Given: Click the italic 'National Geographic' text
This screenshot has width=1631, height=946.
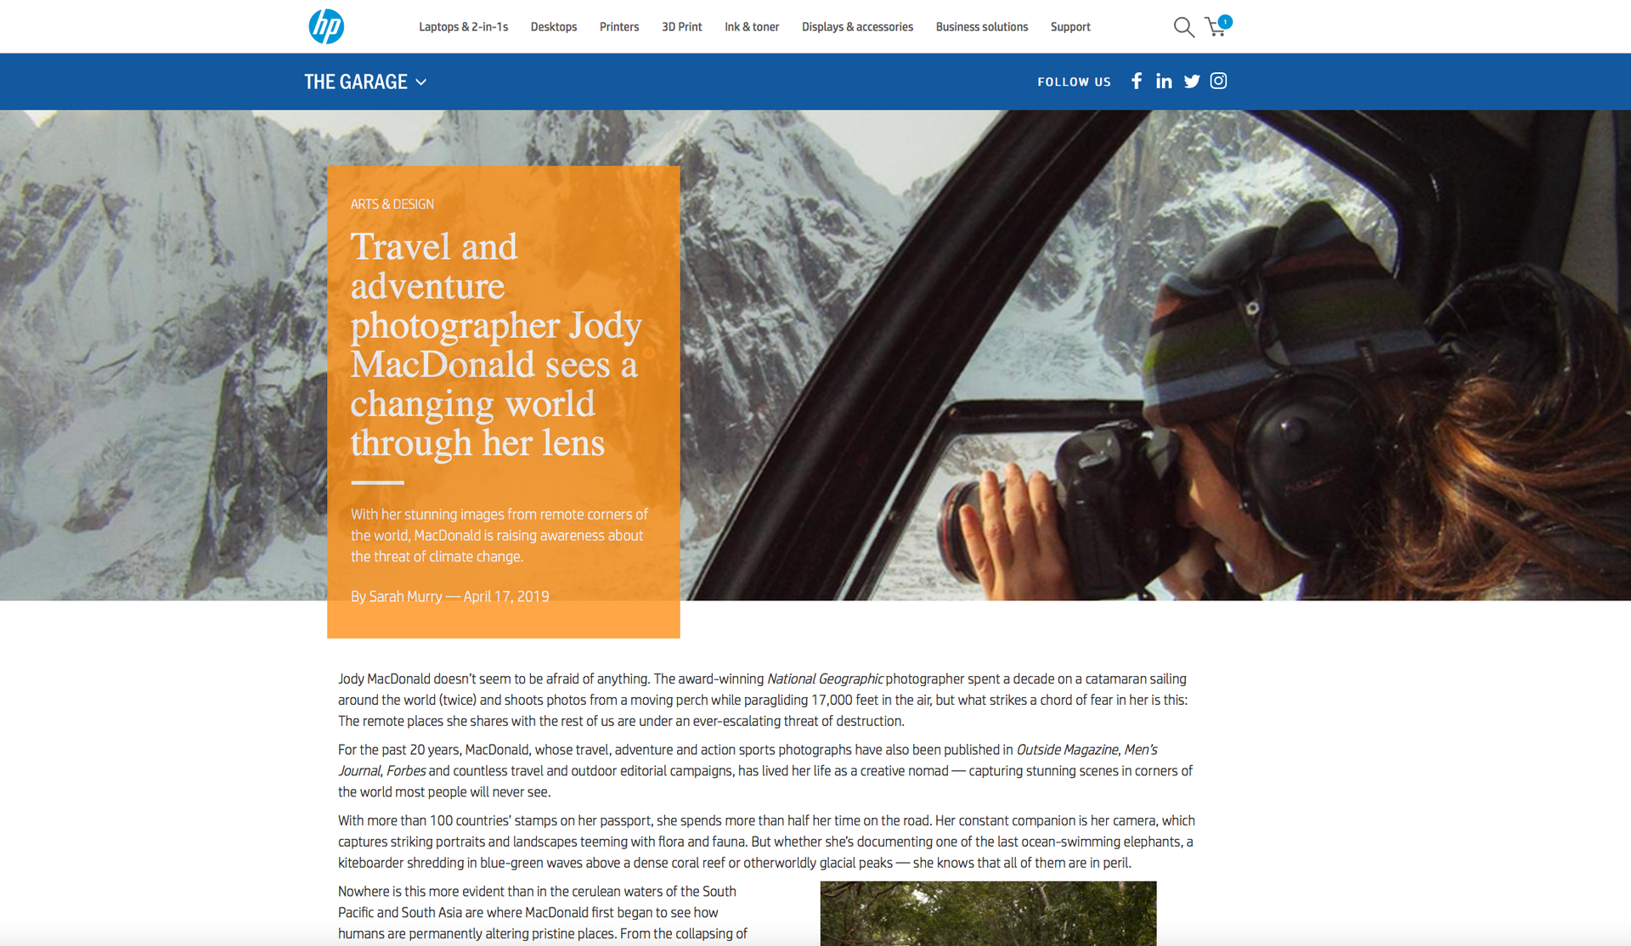Looking at the screenshot, I should (x=825, y=679).
